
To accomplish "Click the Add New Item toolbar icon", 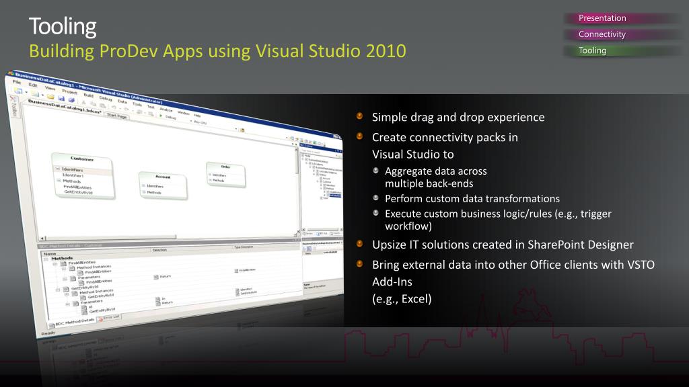I will click(x=35, y=94).
